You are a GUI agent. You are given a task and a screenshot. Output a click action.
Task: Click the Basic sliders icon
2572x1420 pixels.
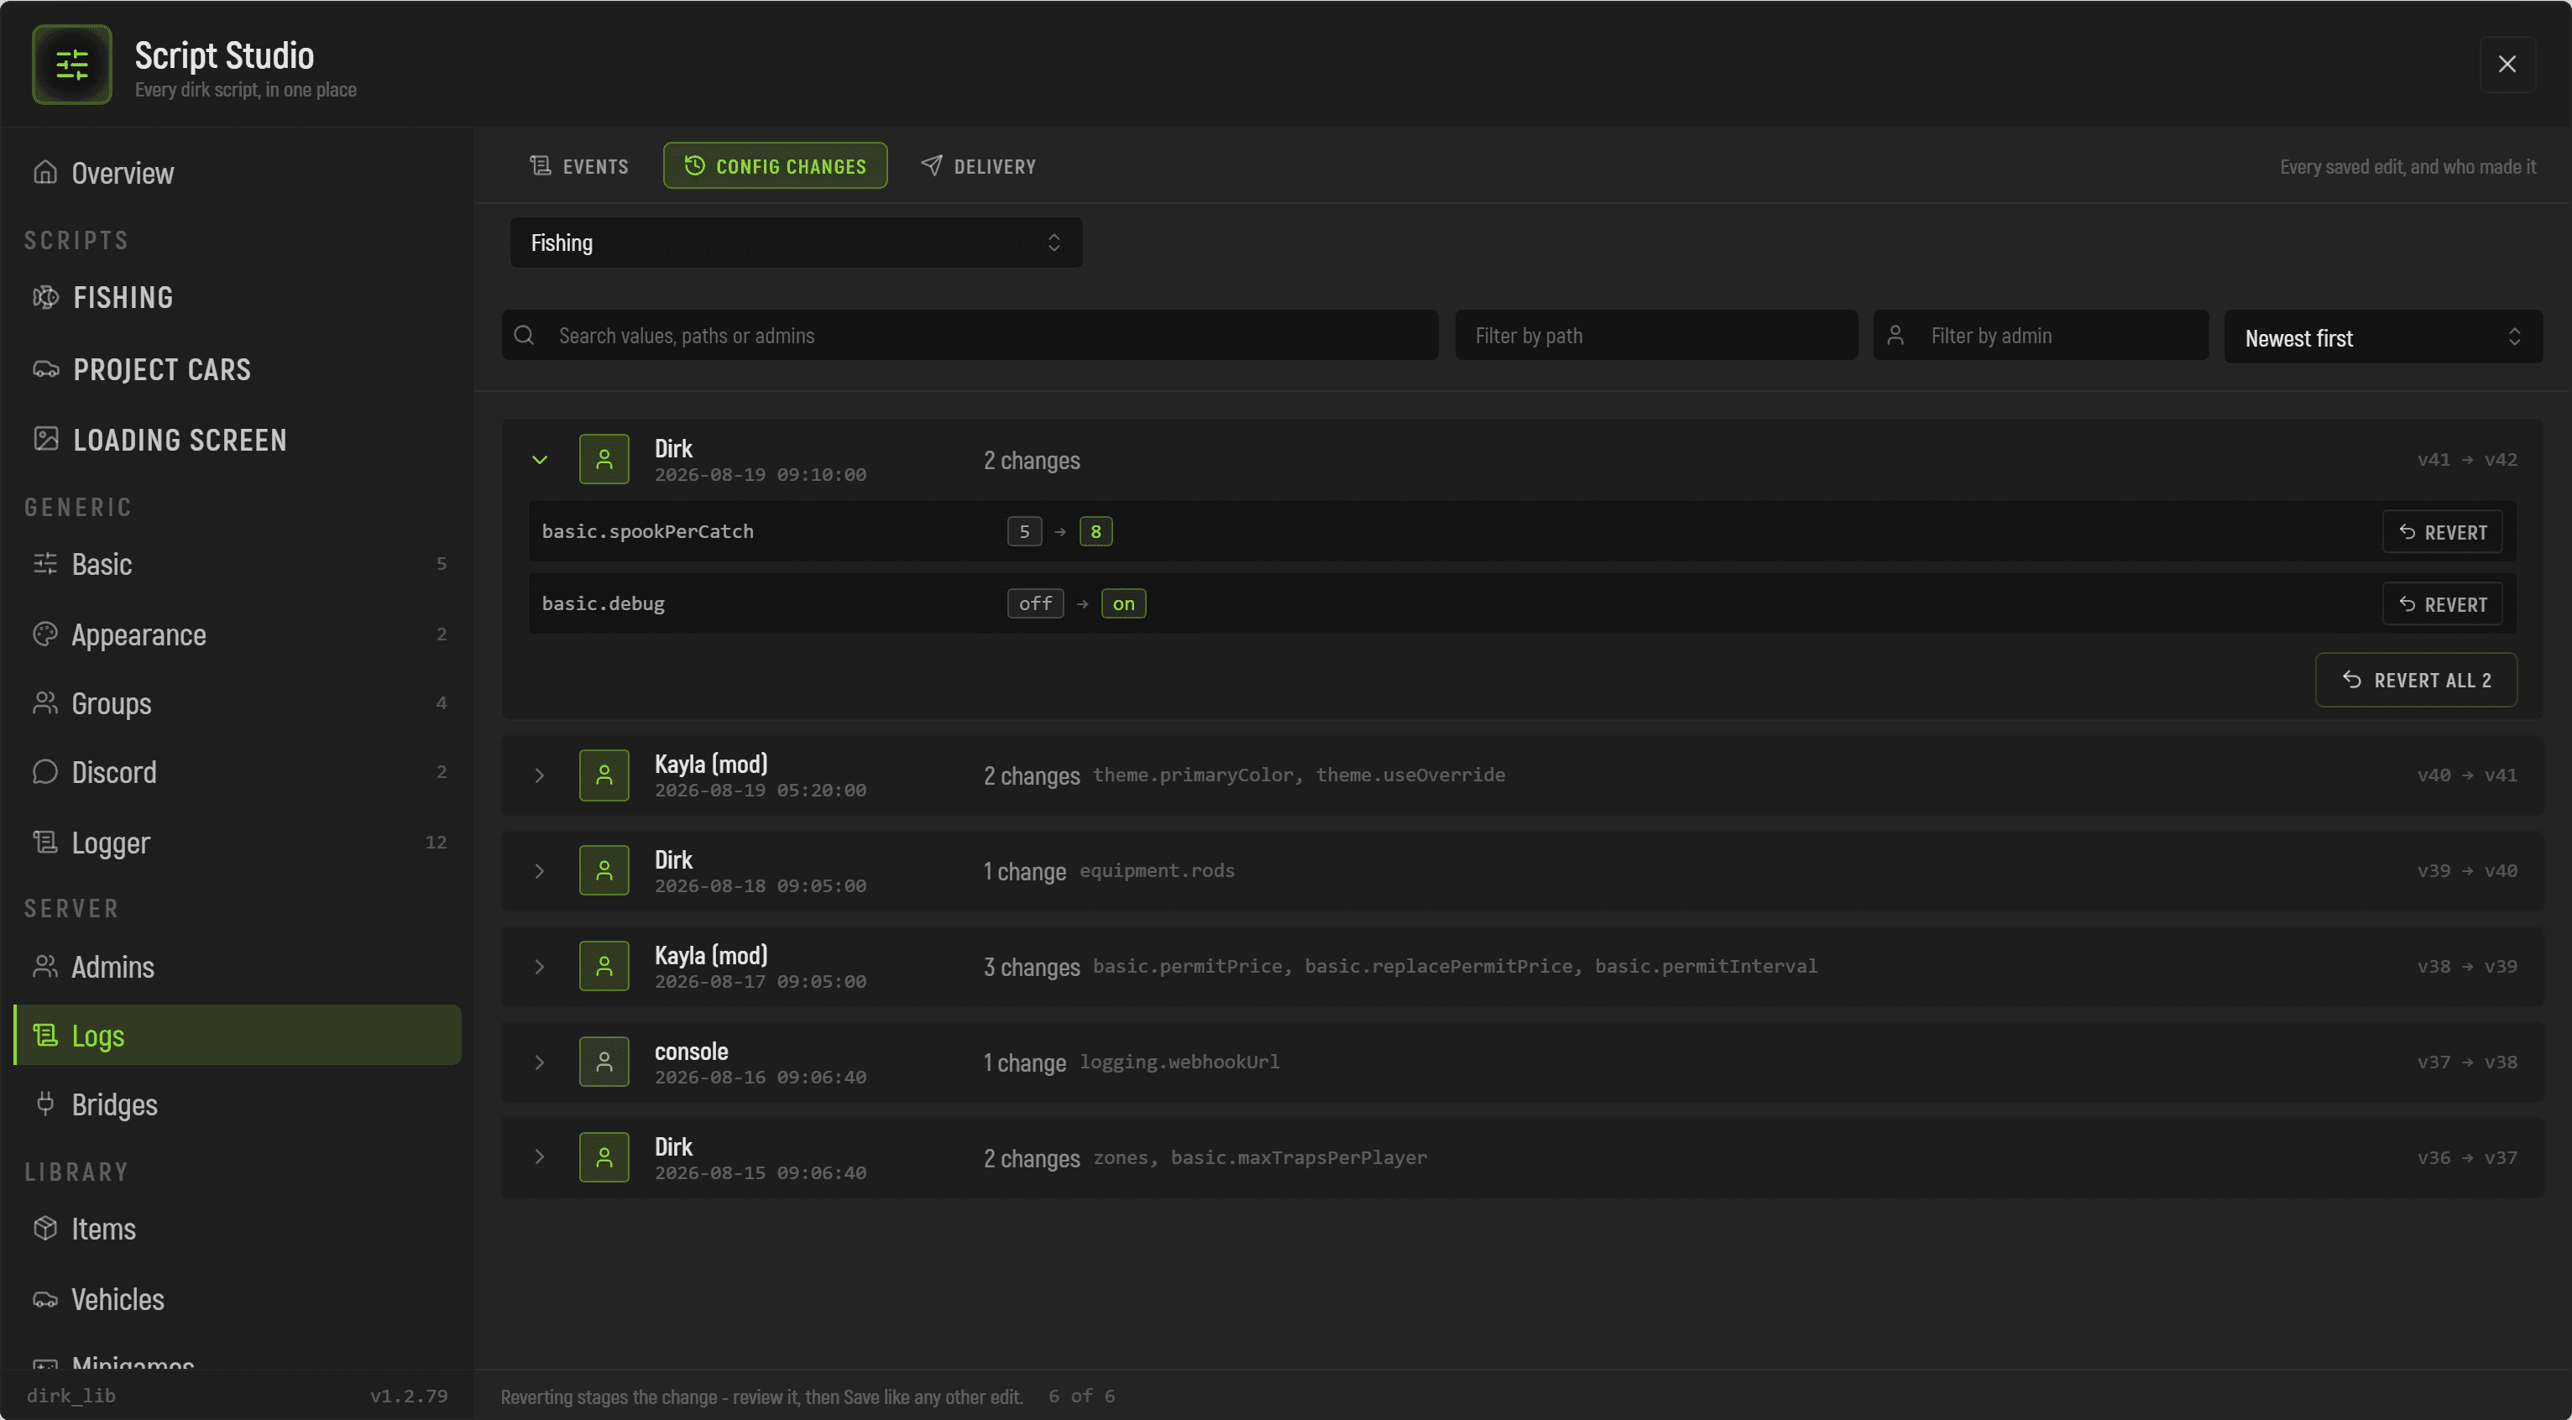[45, 564]
